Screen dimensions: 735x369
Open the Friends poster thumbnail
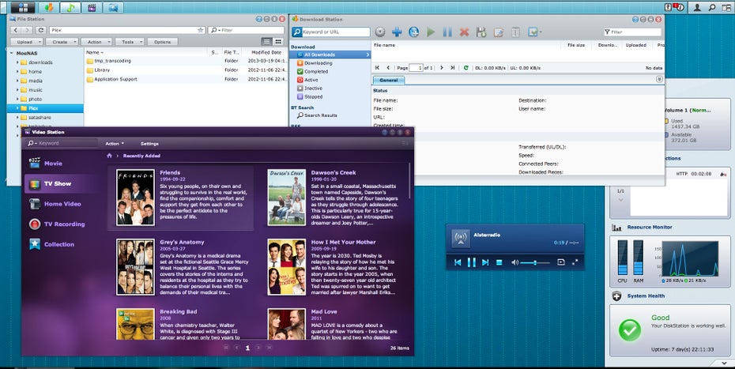coord(135,198)
